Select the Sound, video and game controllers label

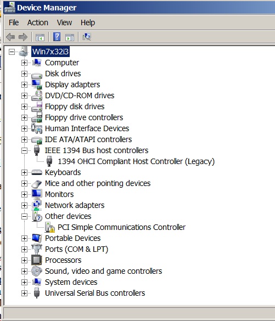click(103, 271)
